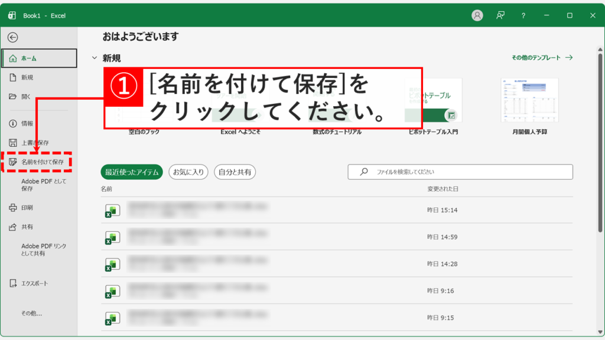
Task: Switch to the 自分と共有 tab
Action: point(235,172)
